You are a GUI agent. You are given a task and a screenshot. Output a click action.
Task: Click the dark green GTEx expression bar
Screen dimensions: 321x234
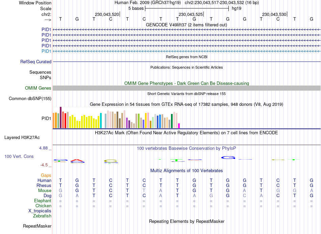(172, 121)
